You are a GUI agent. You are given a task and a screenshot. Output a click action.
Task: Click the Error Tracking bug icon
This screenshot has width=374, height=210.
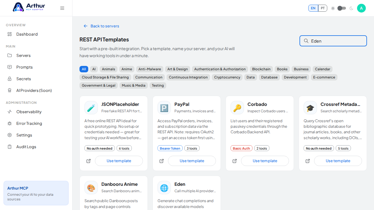10,123
